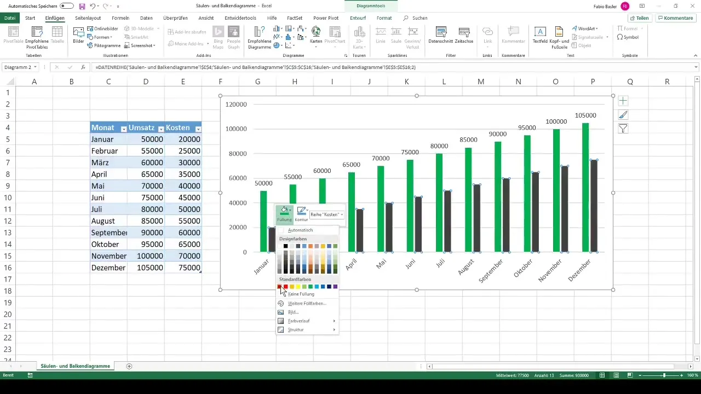Click the Füllung paint bucket button
Viewport: 701px width, 394px height.
coord(284,213)
